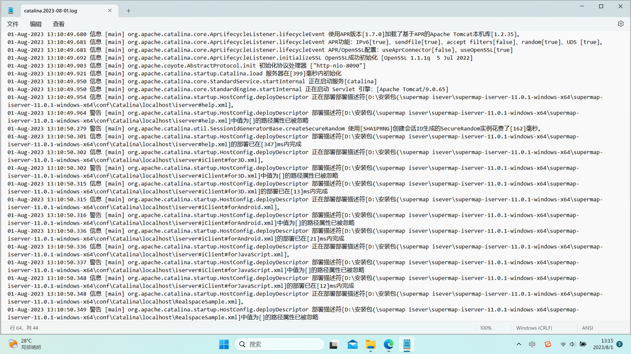Click the 13:10:49.903 AbstractProtocol.init log line
This screenshot has height=354, width=631.
(187, 66)
